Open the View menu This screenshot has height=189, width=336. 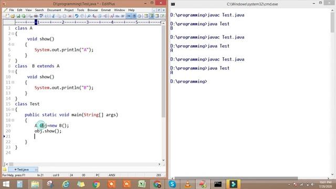(x=28, y=10)
